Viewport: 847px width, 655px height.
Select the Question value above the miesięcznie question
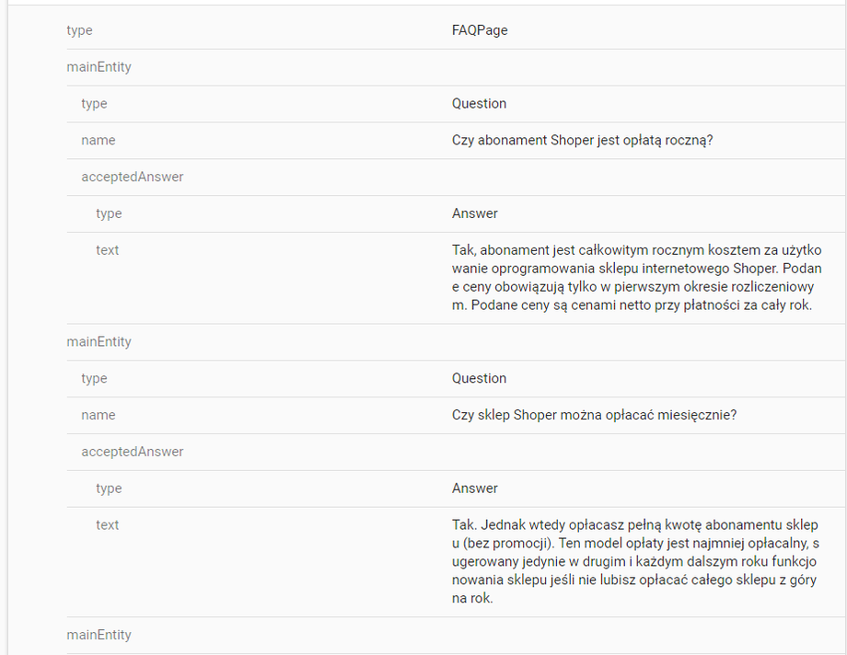[479, 378]
